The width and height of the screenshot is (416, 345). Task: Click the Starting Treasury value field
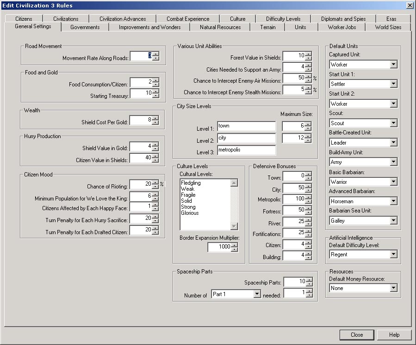coord(141,93)
